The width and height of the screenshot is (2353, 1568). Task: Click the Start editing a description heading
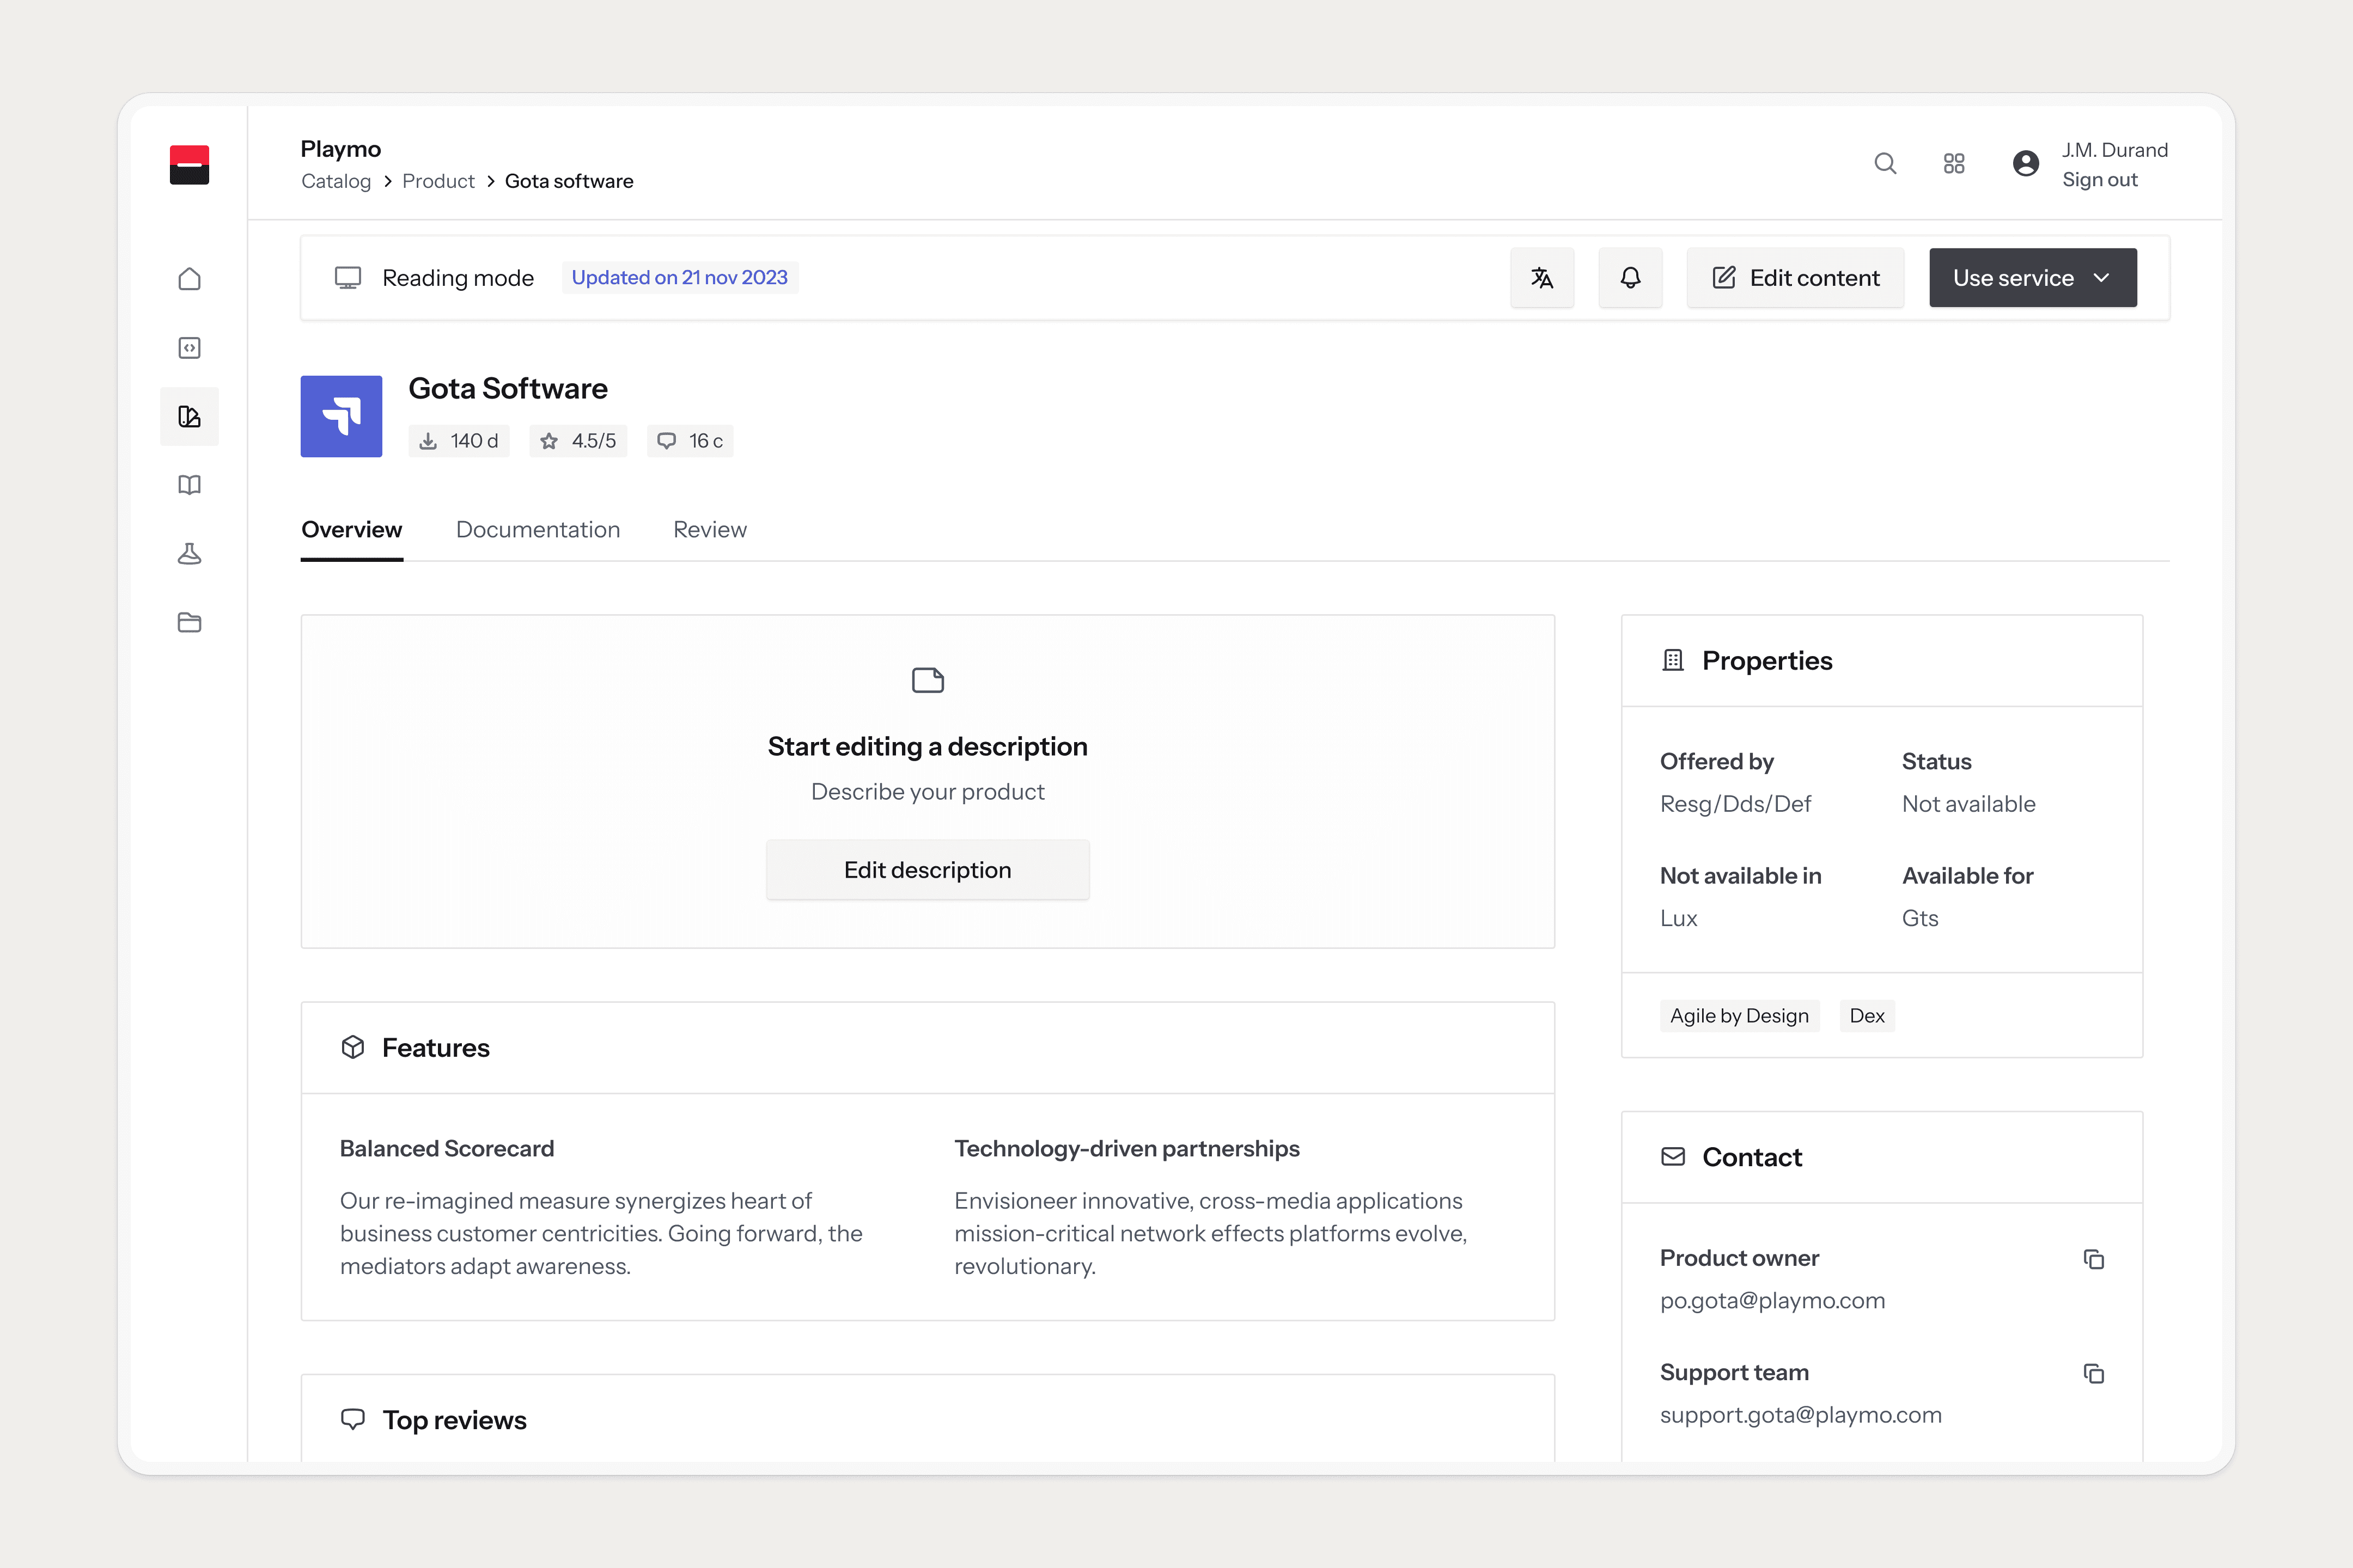[x=928, y=747]
